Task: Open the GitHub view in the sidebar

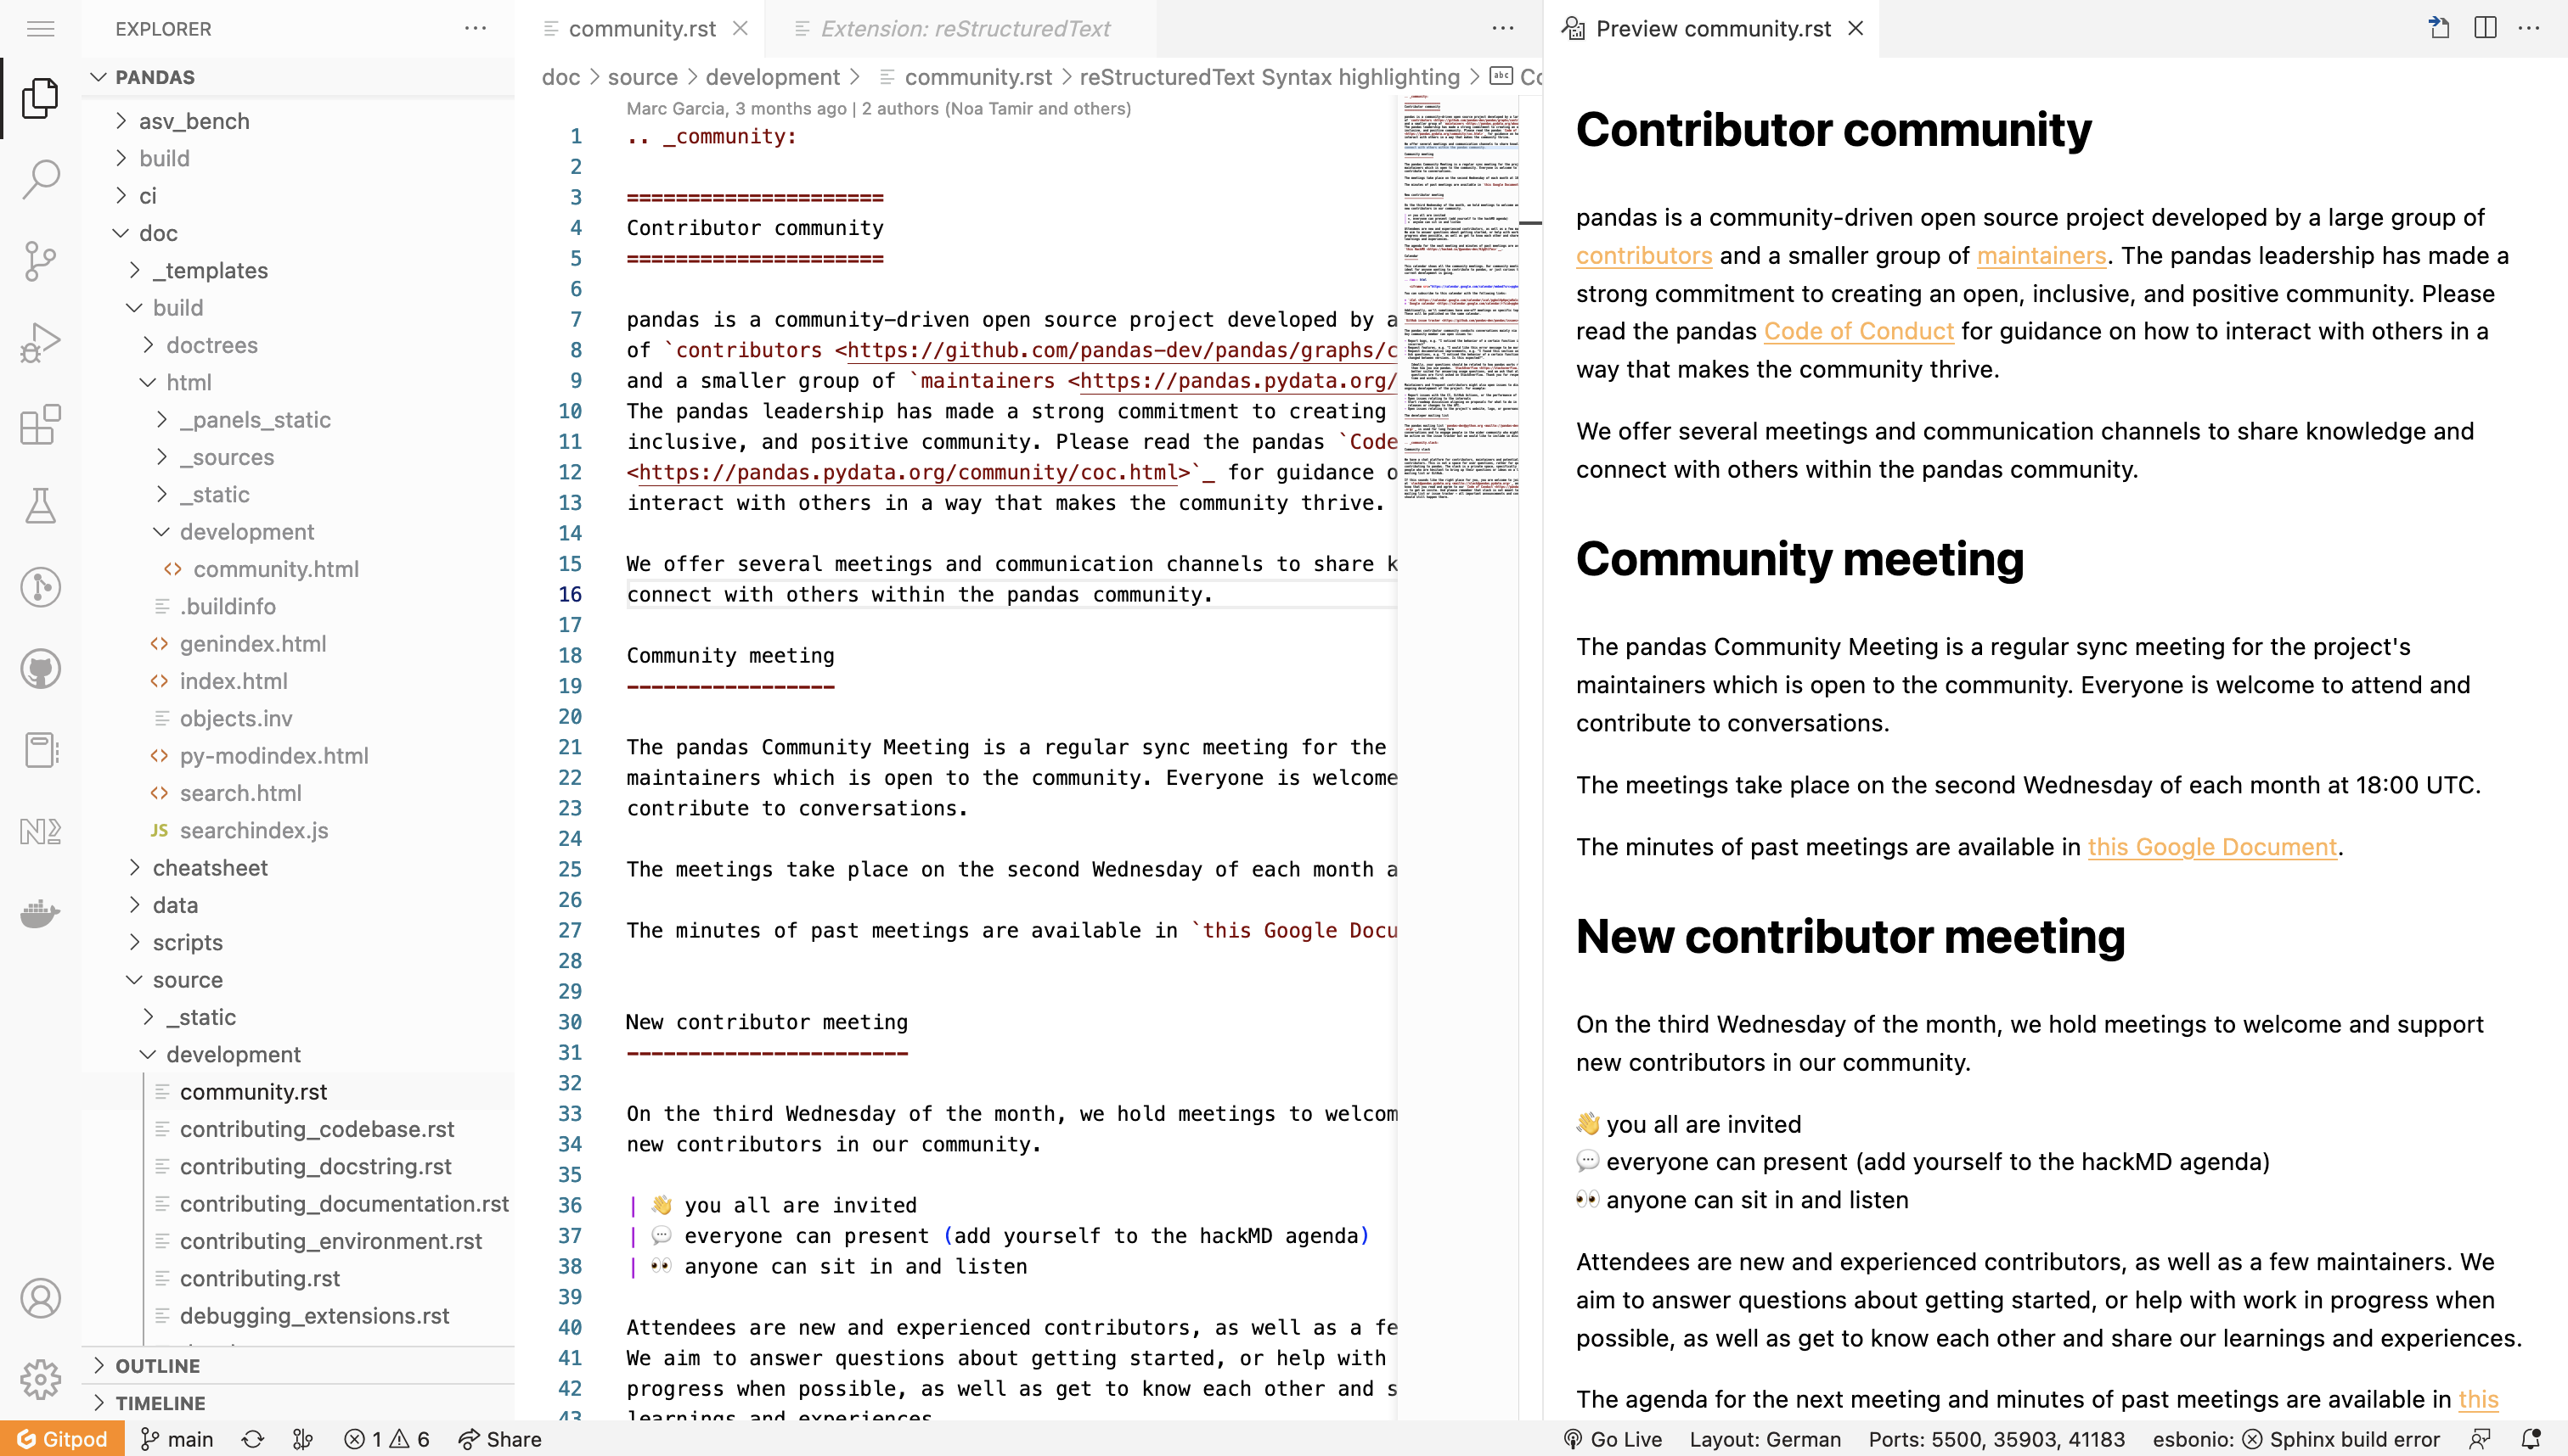Action: click(x=40, y=669)
